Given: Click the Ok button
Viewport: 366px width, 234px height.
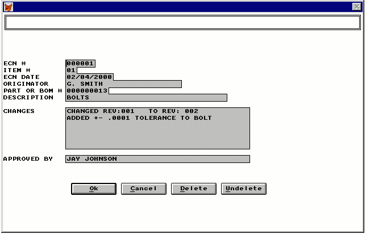Looking at the screenshot, I should (x=94, y=189).
